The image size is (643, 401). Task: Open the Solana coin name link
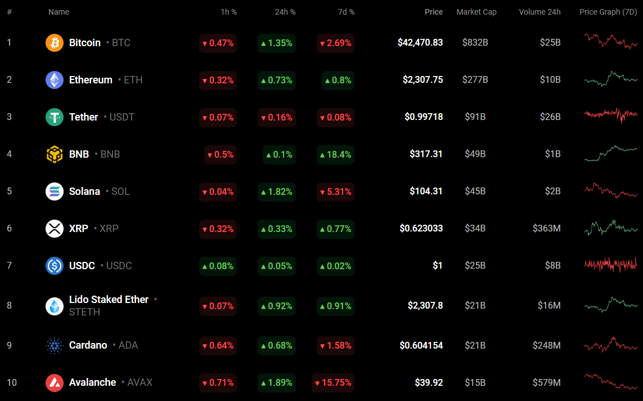click(x=84, y=191)
